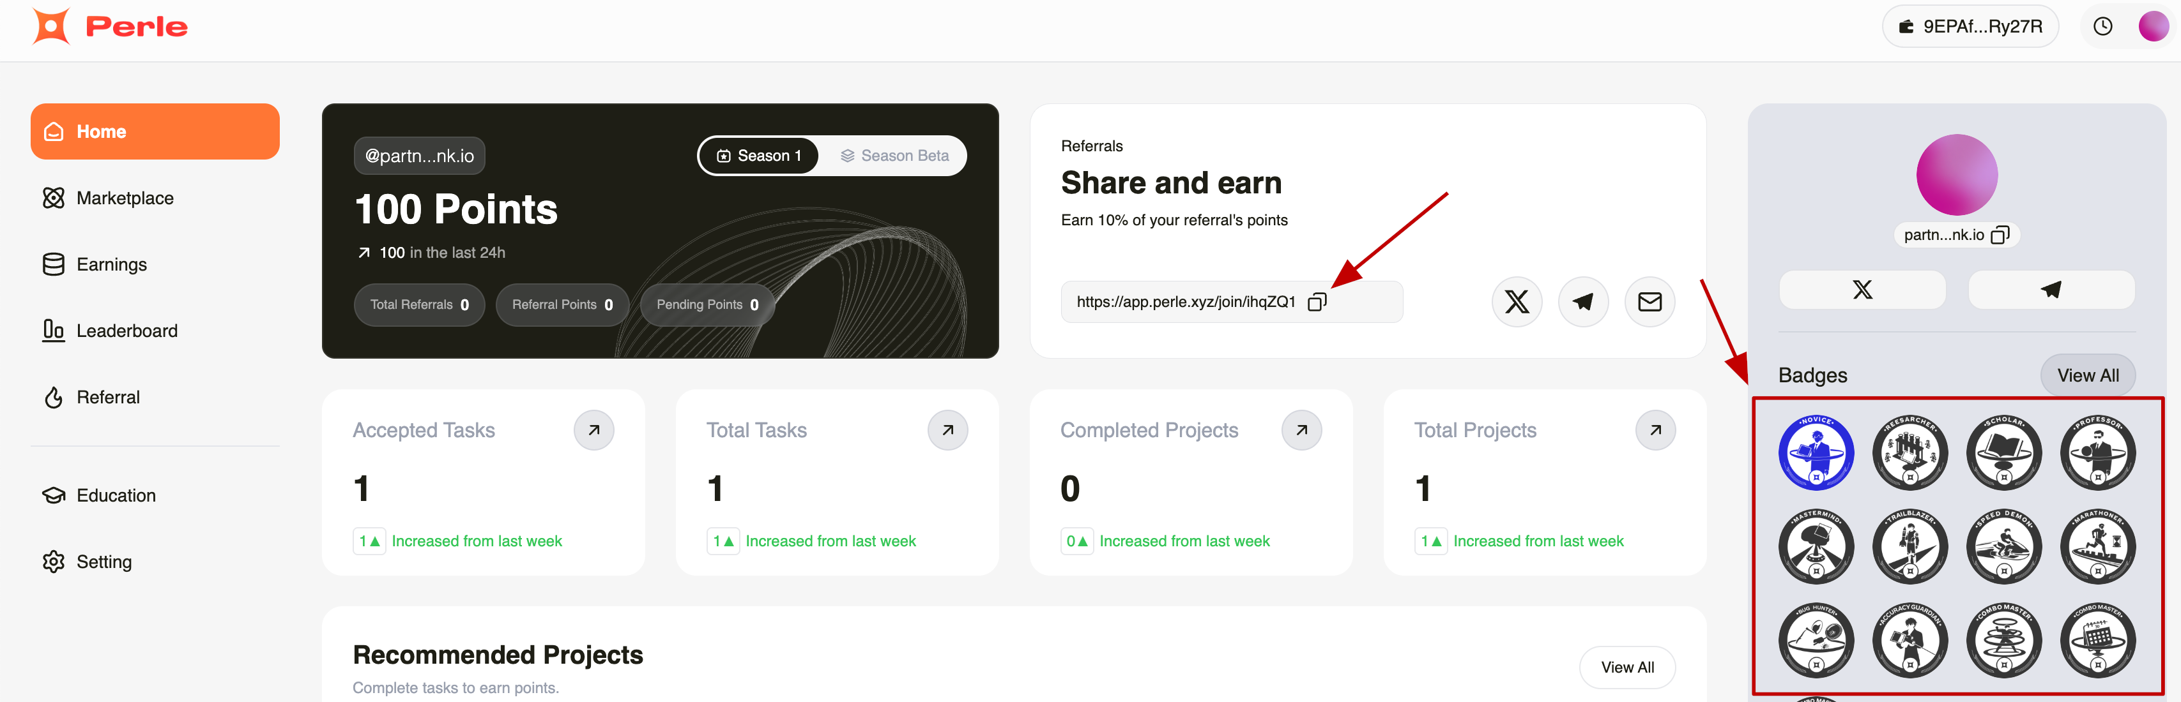Screen dimensions: 2181x702
Task: Click the referral link URL field
Action: tap(1185, 302)
